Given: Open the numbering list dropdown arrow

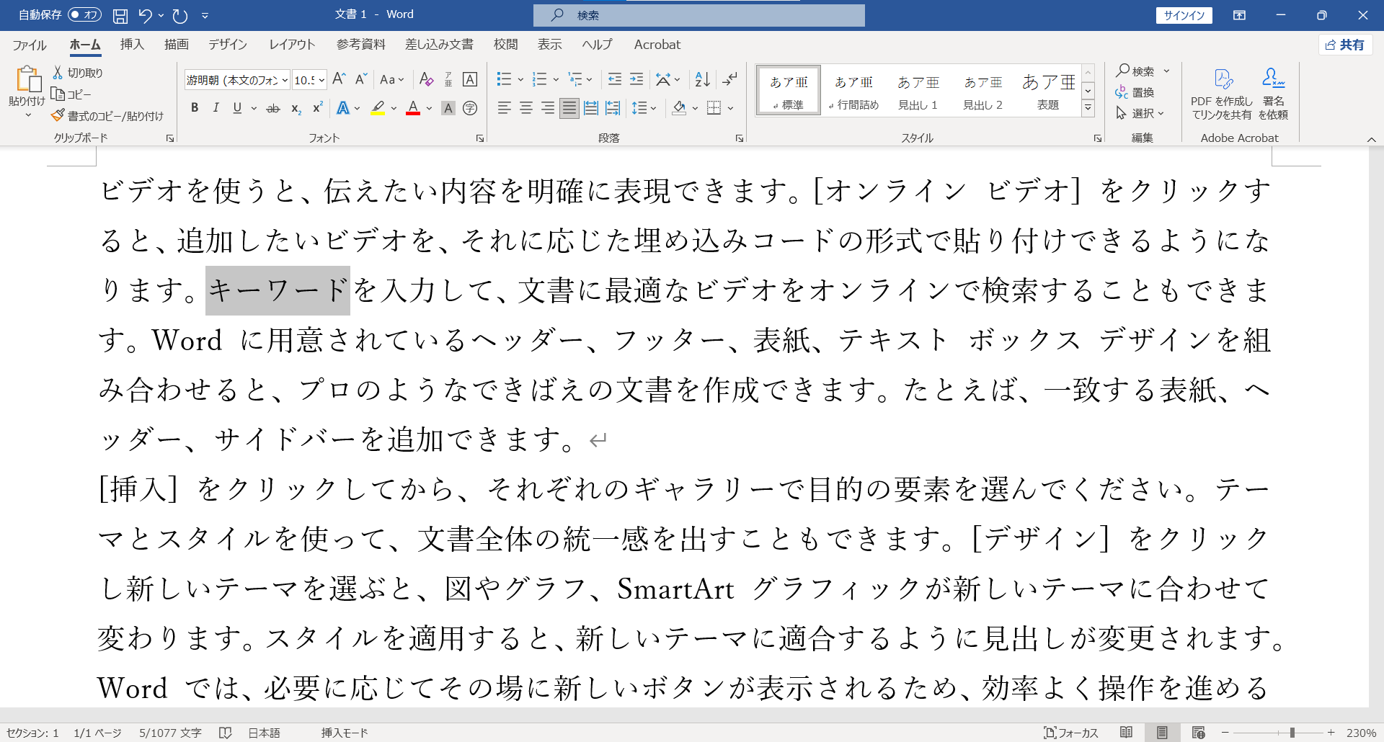Looking at the screenshot, I should point(556,79).
